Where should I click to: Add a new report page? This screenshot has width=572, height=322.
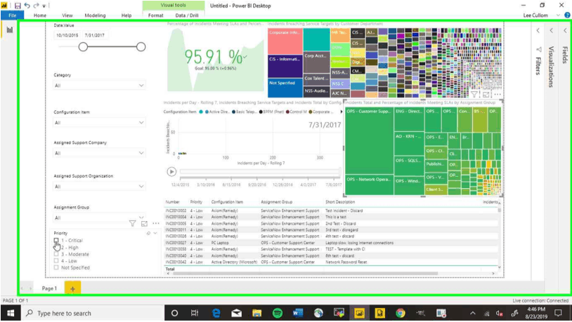[72, 288]
